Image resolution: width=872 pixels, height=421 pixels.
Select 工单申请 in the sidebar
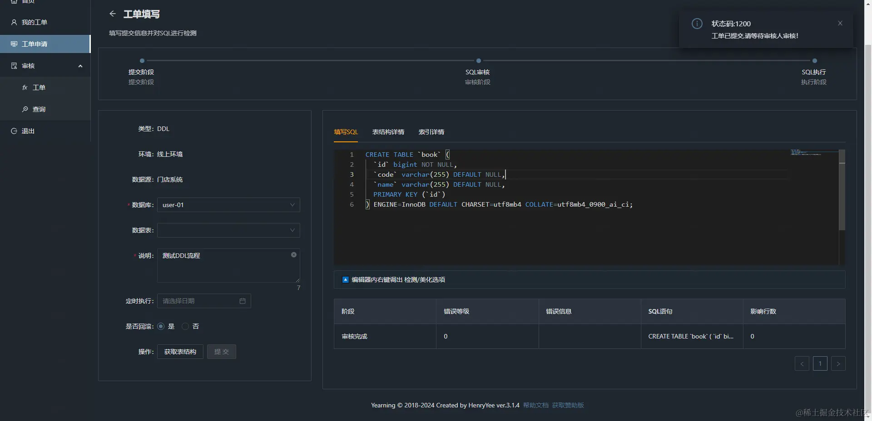45,44
